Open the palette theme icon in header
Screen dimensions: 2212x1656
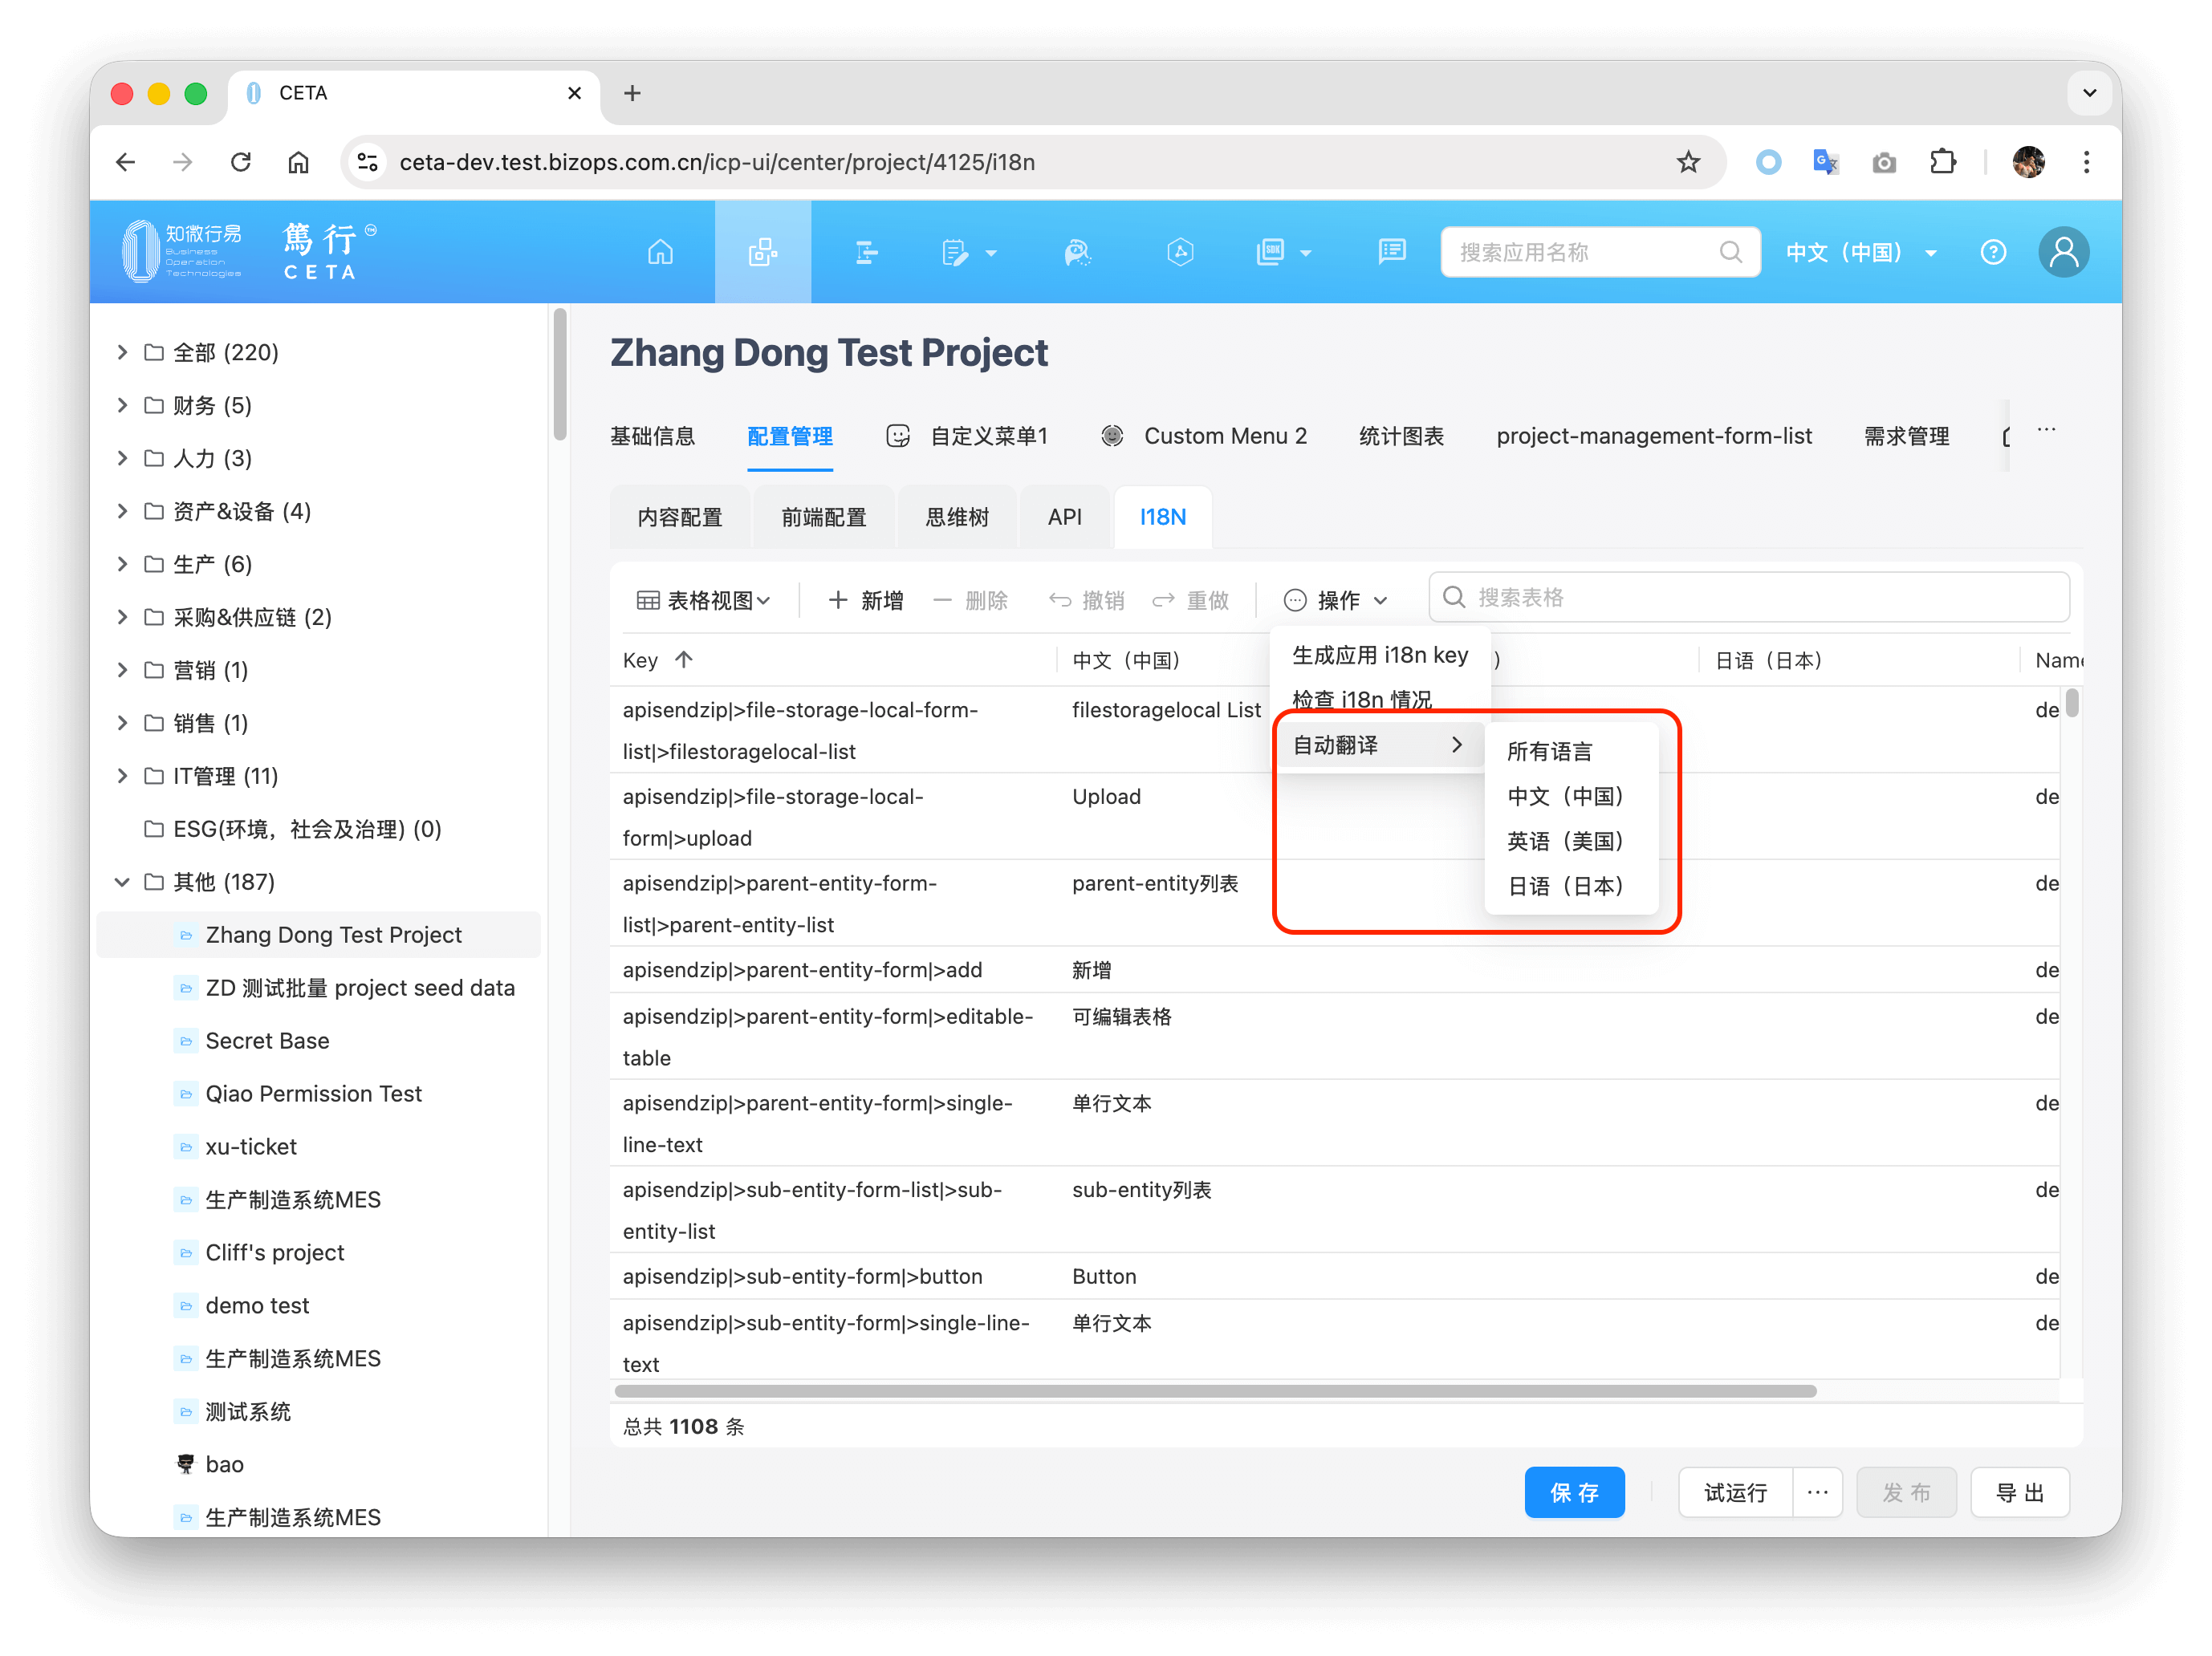point(1077,252)
